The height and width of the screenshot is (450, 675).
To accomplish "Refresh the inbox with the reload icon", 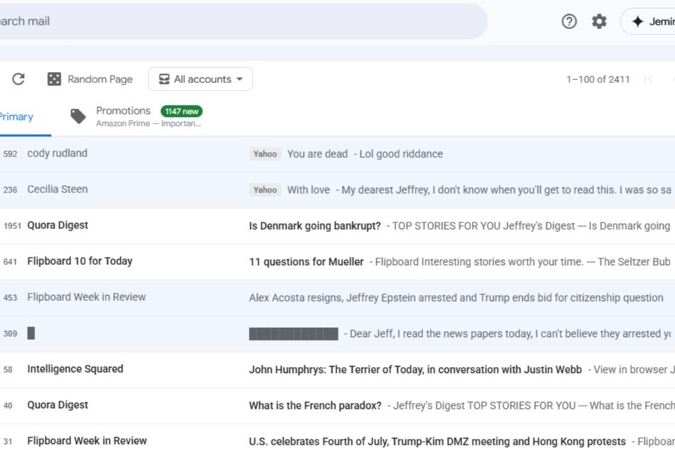I will coord(19,79).
